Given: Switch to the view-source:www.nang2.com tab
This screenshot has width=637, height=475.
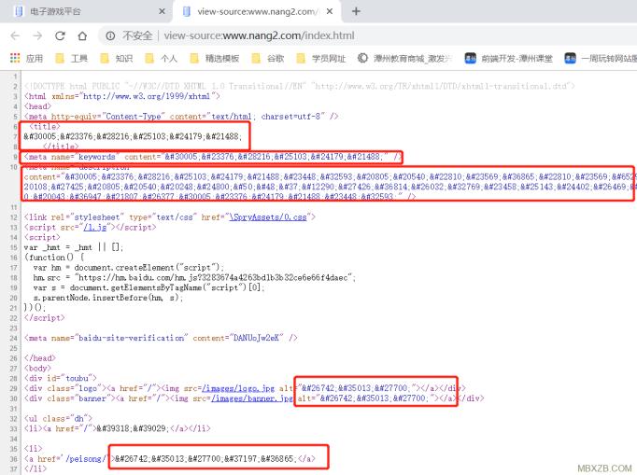Looking at the screenshot, I should pos(258,11).
